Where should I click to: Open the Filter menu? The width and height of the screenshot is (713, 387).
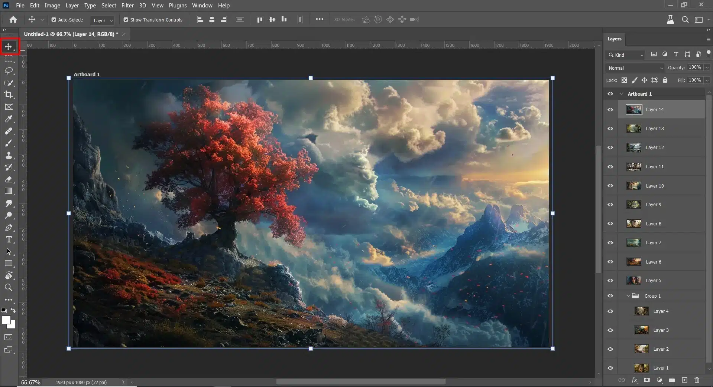[127, 5]
